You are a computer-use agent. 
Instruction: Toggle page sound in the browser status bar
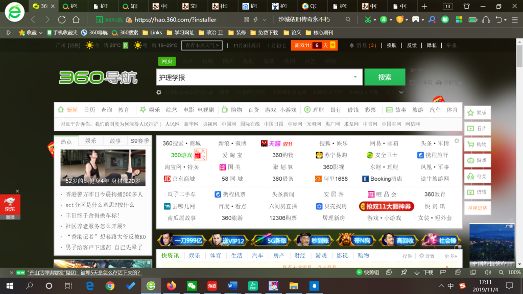point(488,273)
